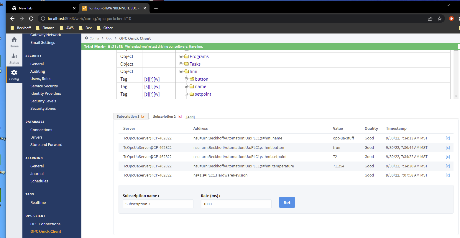Viewport: 460px width, 238px height.
Task: Remove the hmi.setpoint subscription row
Action: tap(448, 157)
